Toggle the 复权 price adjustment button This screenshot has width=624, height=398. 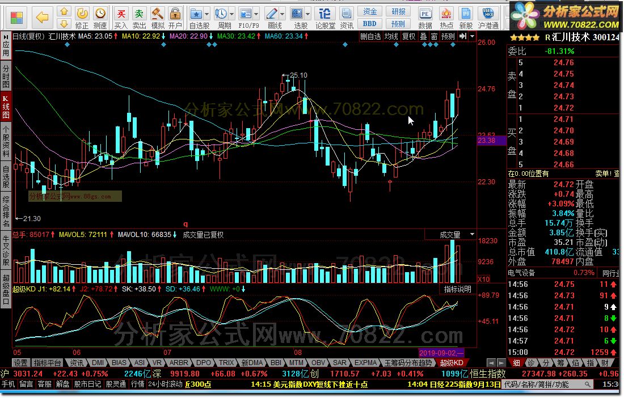tap(408, 37)
